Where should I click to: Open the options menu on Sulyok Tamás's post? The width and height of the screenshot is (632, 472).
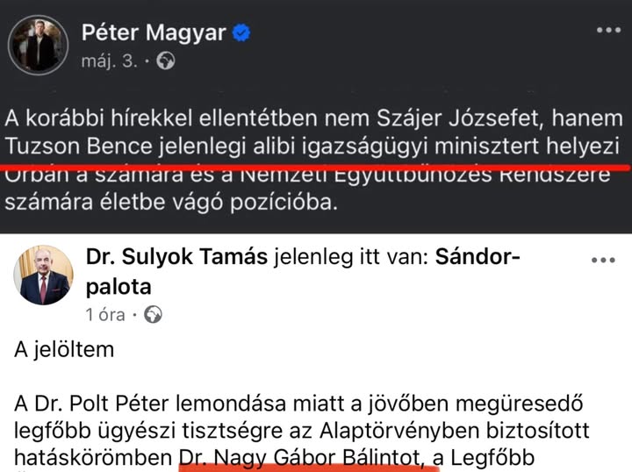coord(603,259)
